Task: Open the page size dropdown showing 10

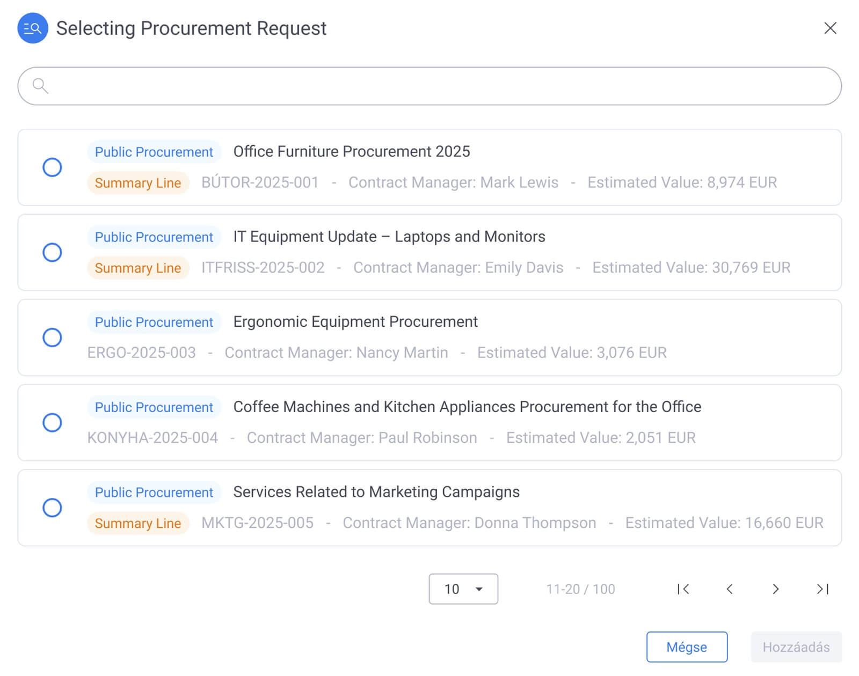Action: pos(463,589)
